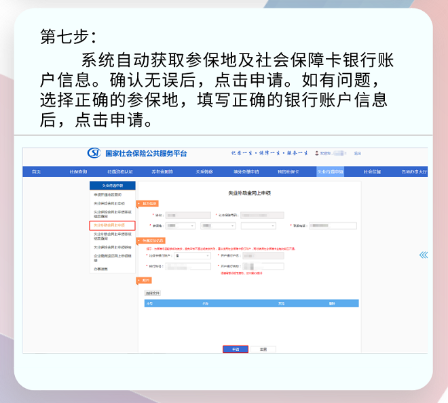Open the 待遇资格认证 nav tab
This screenshot has width=448, height=403.
(x=120, y=171)
